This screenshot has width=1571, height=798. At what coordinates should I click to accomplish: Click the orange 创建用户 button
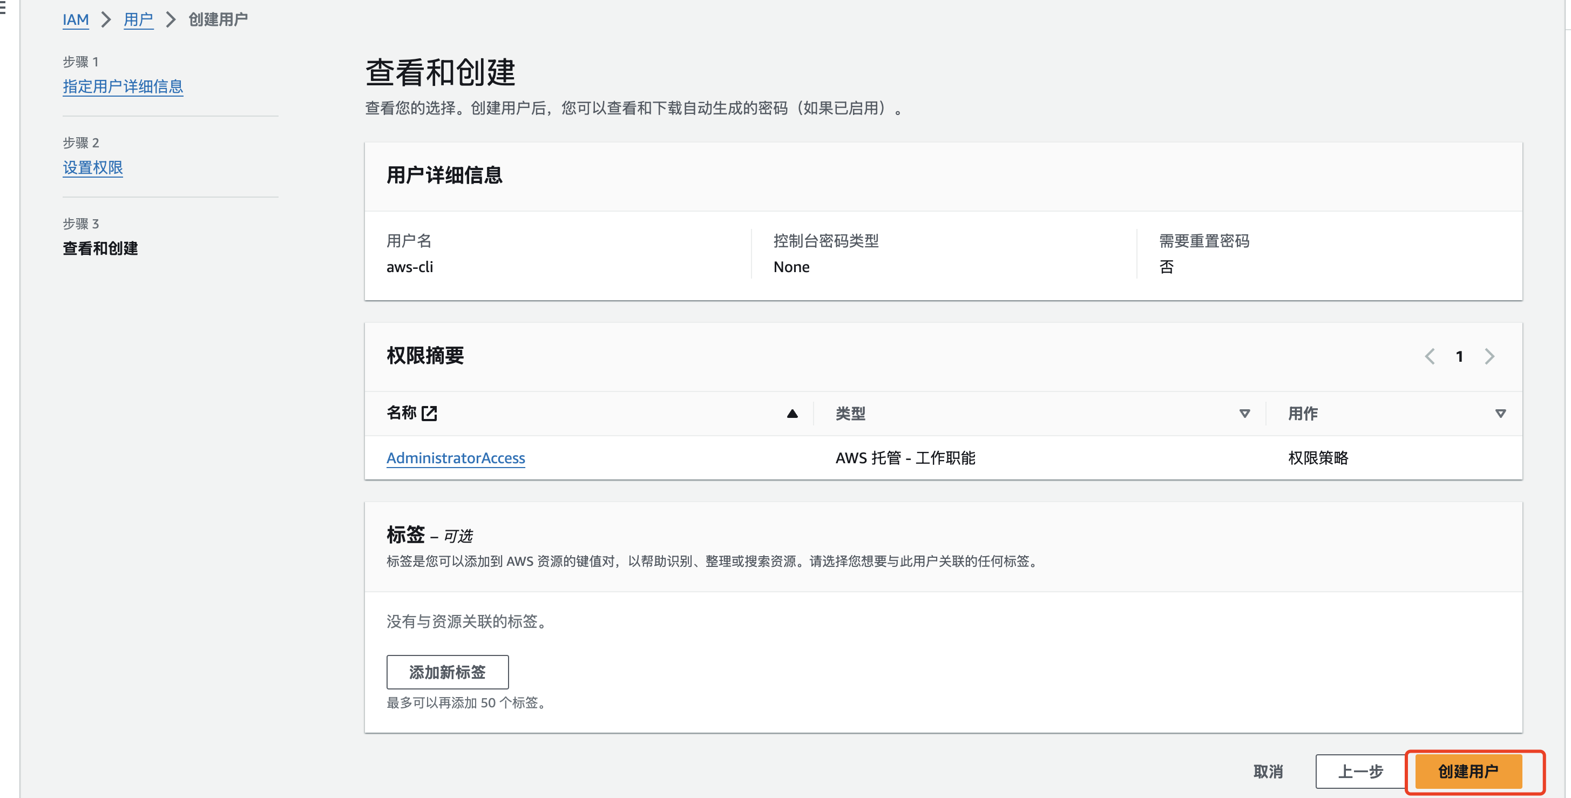[x=1468, y=771]
